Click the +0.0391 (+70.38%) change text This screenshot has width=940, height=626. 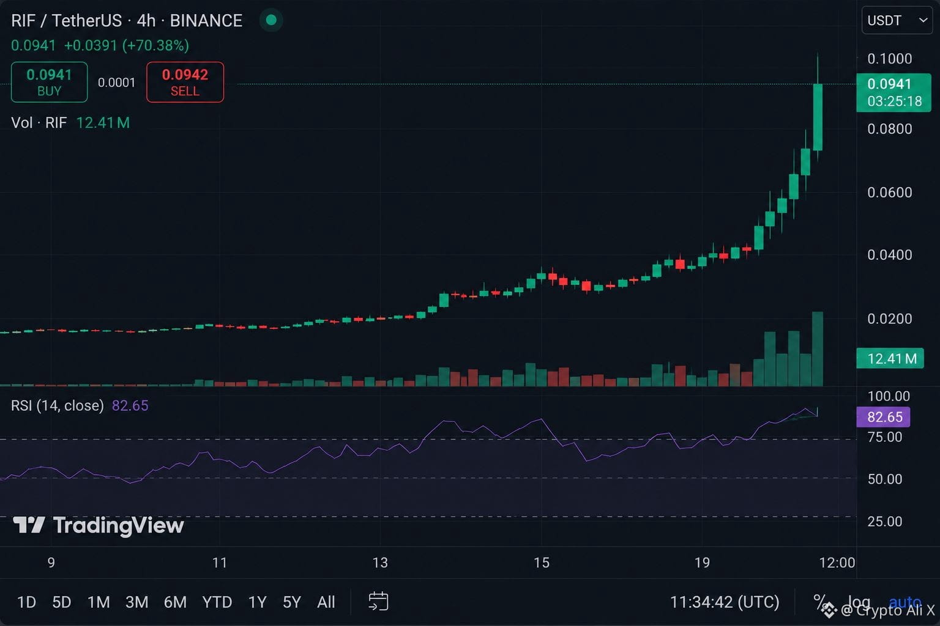click(127, 45)
